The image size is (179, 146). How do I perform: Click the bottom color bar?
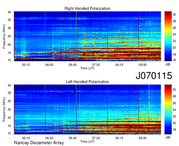pos(168,109)
